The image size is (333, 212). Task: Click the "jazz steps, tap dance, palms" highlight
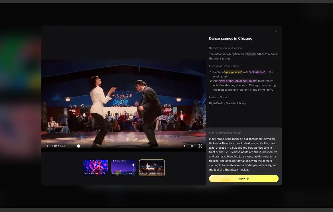[x=238, y=81]
